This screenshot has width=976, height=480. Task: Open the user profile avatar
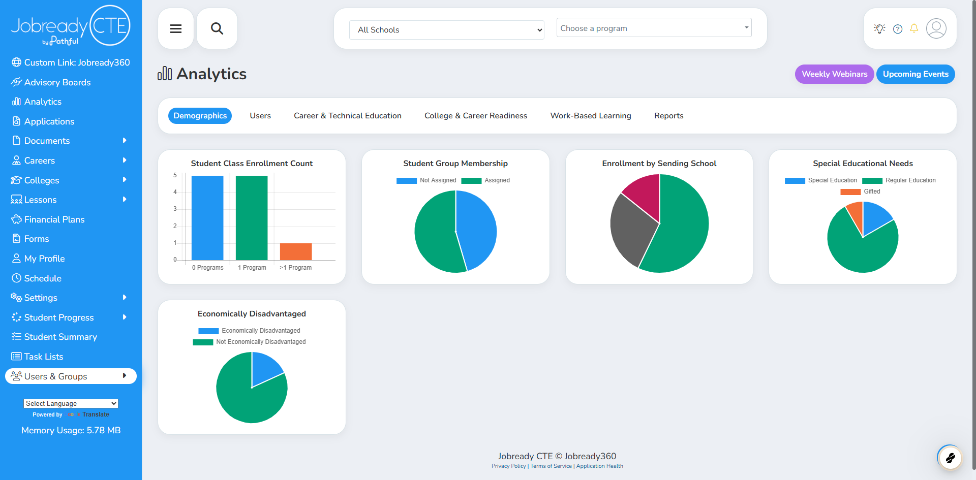point(936,29)
